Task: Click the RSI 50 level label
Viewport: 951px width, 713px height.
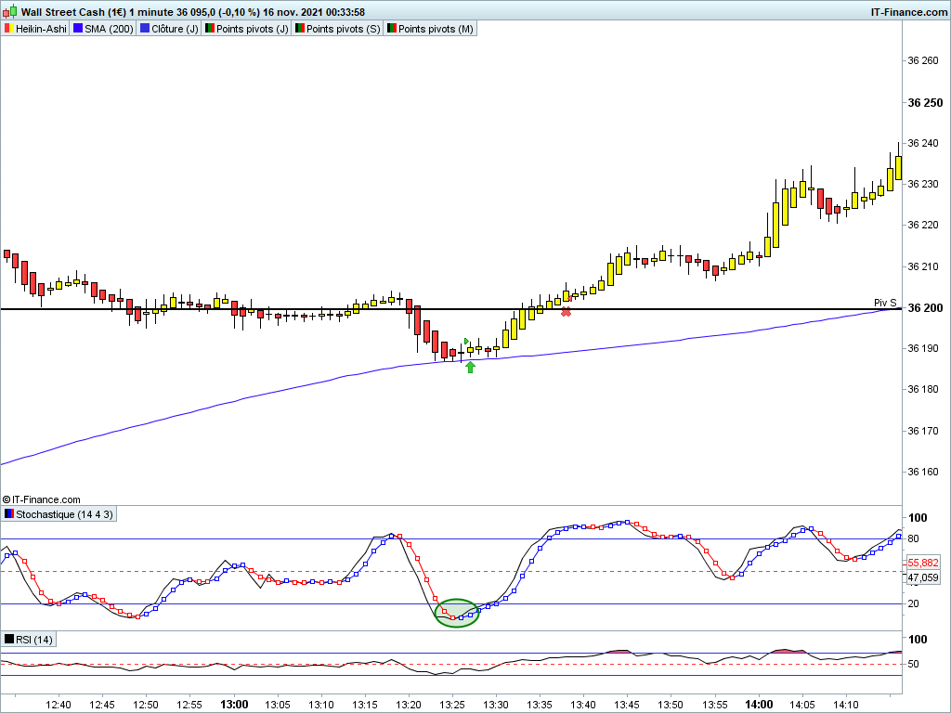Action: [x=913, y=665]
